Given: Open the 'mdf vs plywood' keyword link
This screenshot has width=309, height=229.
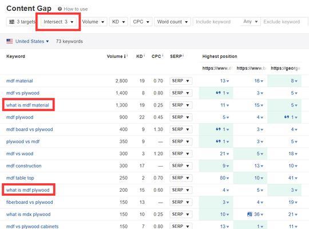Looking at the screenshot, I should (23, 93).
